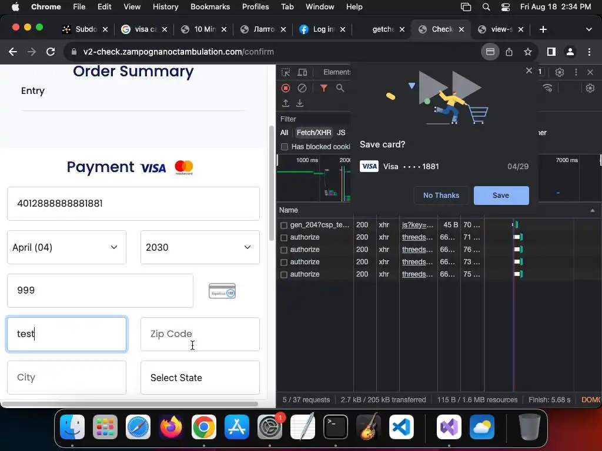Bookmark this page with the star icon
Screen dimensions: 602x451
tap(528, 52)
